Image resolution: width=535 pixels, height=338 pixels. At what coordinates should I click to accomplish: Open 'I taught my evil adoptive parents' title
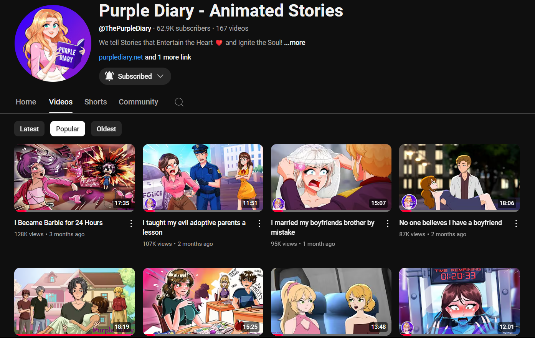click(x=194, y=227)
